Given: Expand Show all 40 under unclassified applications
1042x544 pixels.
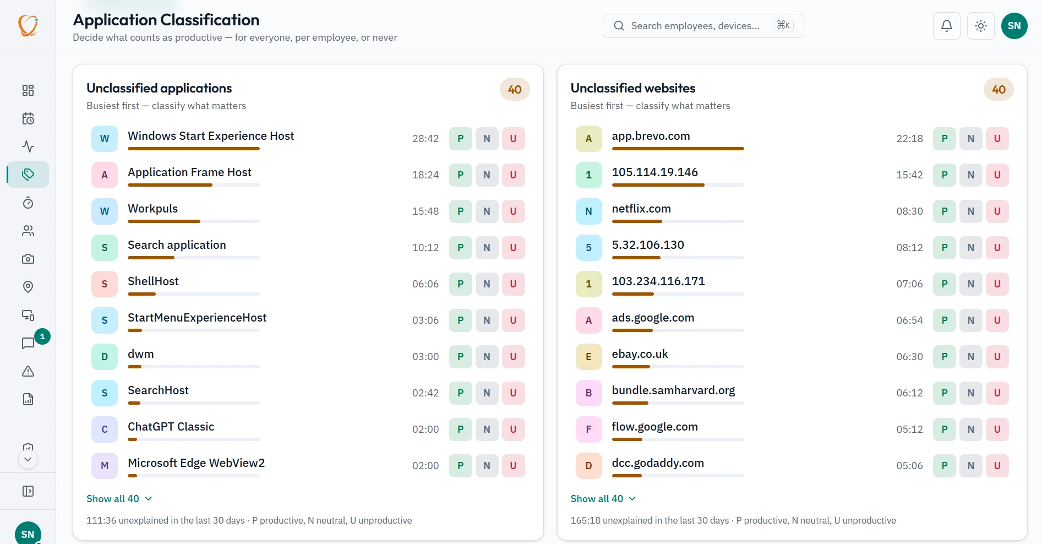Looking at the screenshot, I should tap(119, 499).
